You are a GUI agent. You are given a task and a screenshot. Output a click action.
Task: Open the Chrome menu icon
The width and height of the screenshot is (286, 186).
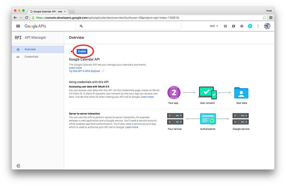tap(271, 18)
